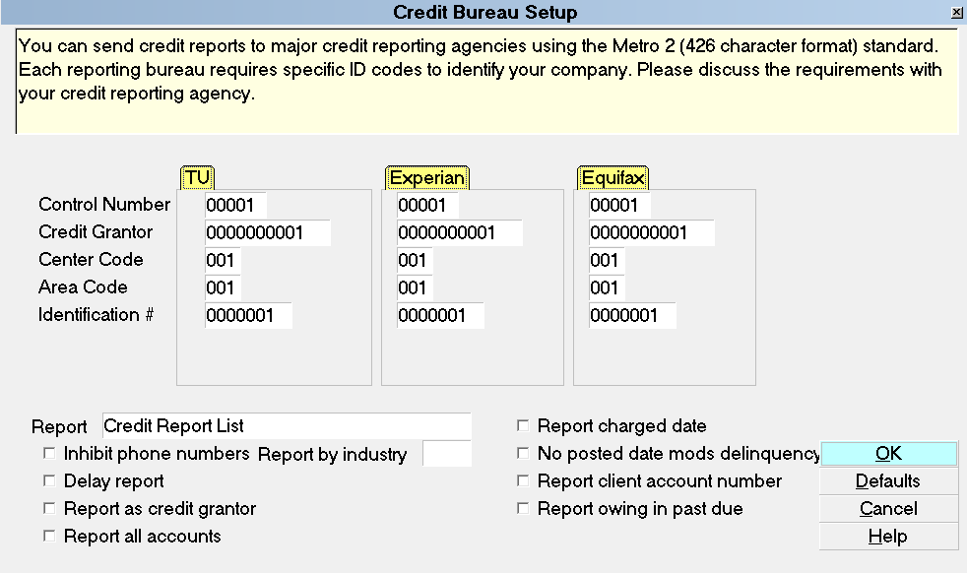
Task: Edit the TU Center Code field
Action: click(x=223, y=260)
